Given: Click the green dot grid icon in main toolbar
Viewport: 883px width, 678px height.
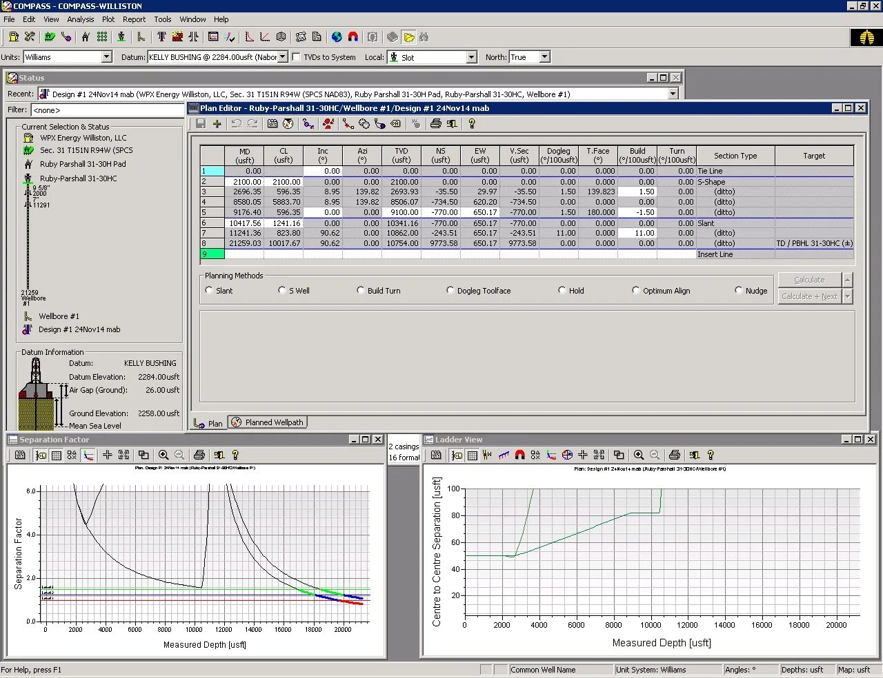Looking at the screenshot, I should tap(102, 37).
